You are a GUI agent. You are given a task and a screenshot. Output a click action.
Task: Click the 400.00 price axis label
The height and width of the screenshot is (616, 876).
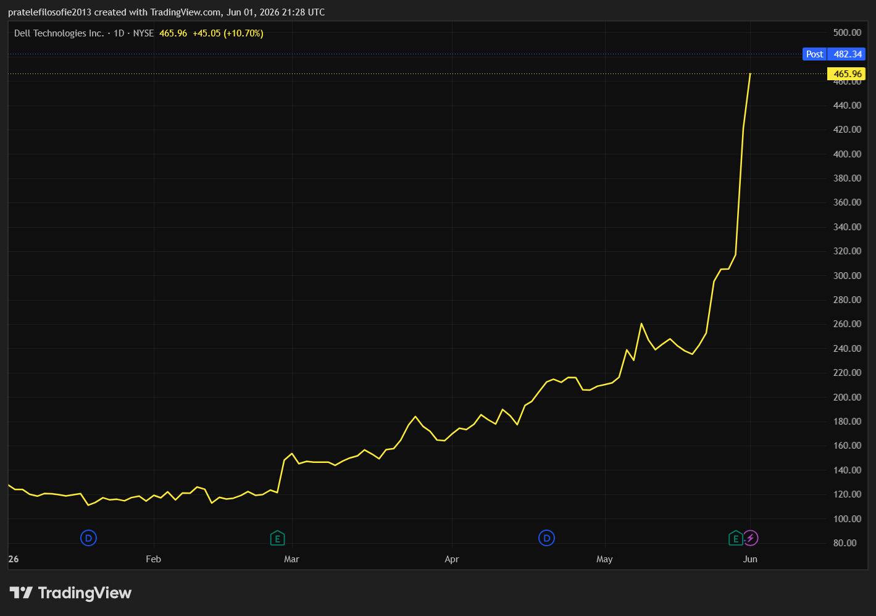coord(847,154)
